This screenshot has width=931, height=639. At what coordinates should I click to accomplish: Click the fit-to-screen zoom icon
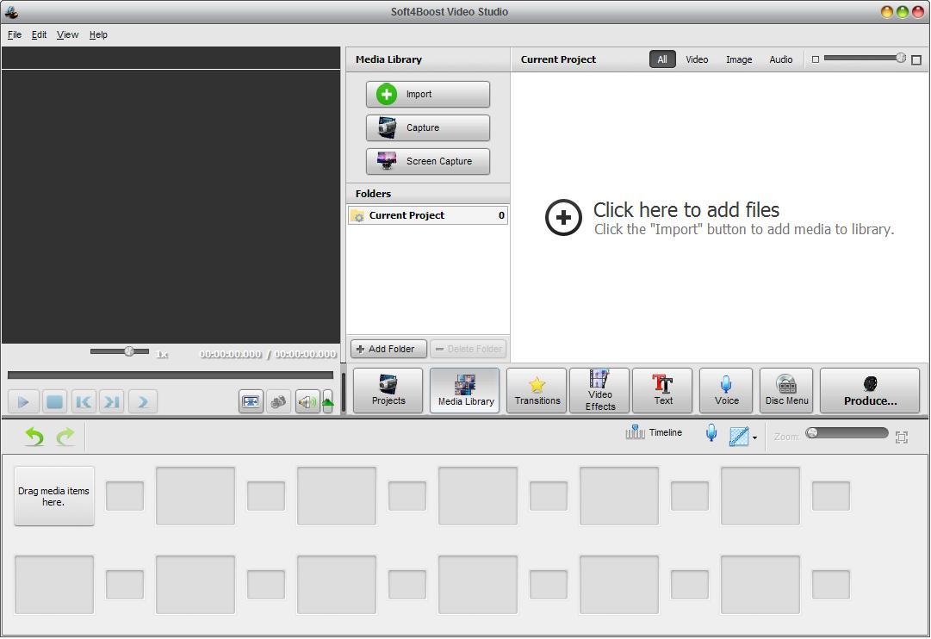tap(902, 437)
